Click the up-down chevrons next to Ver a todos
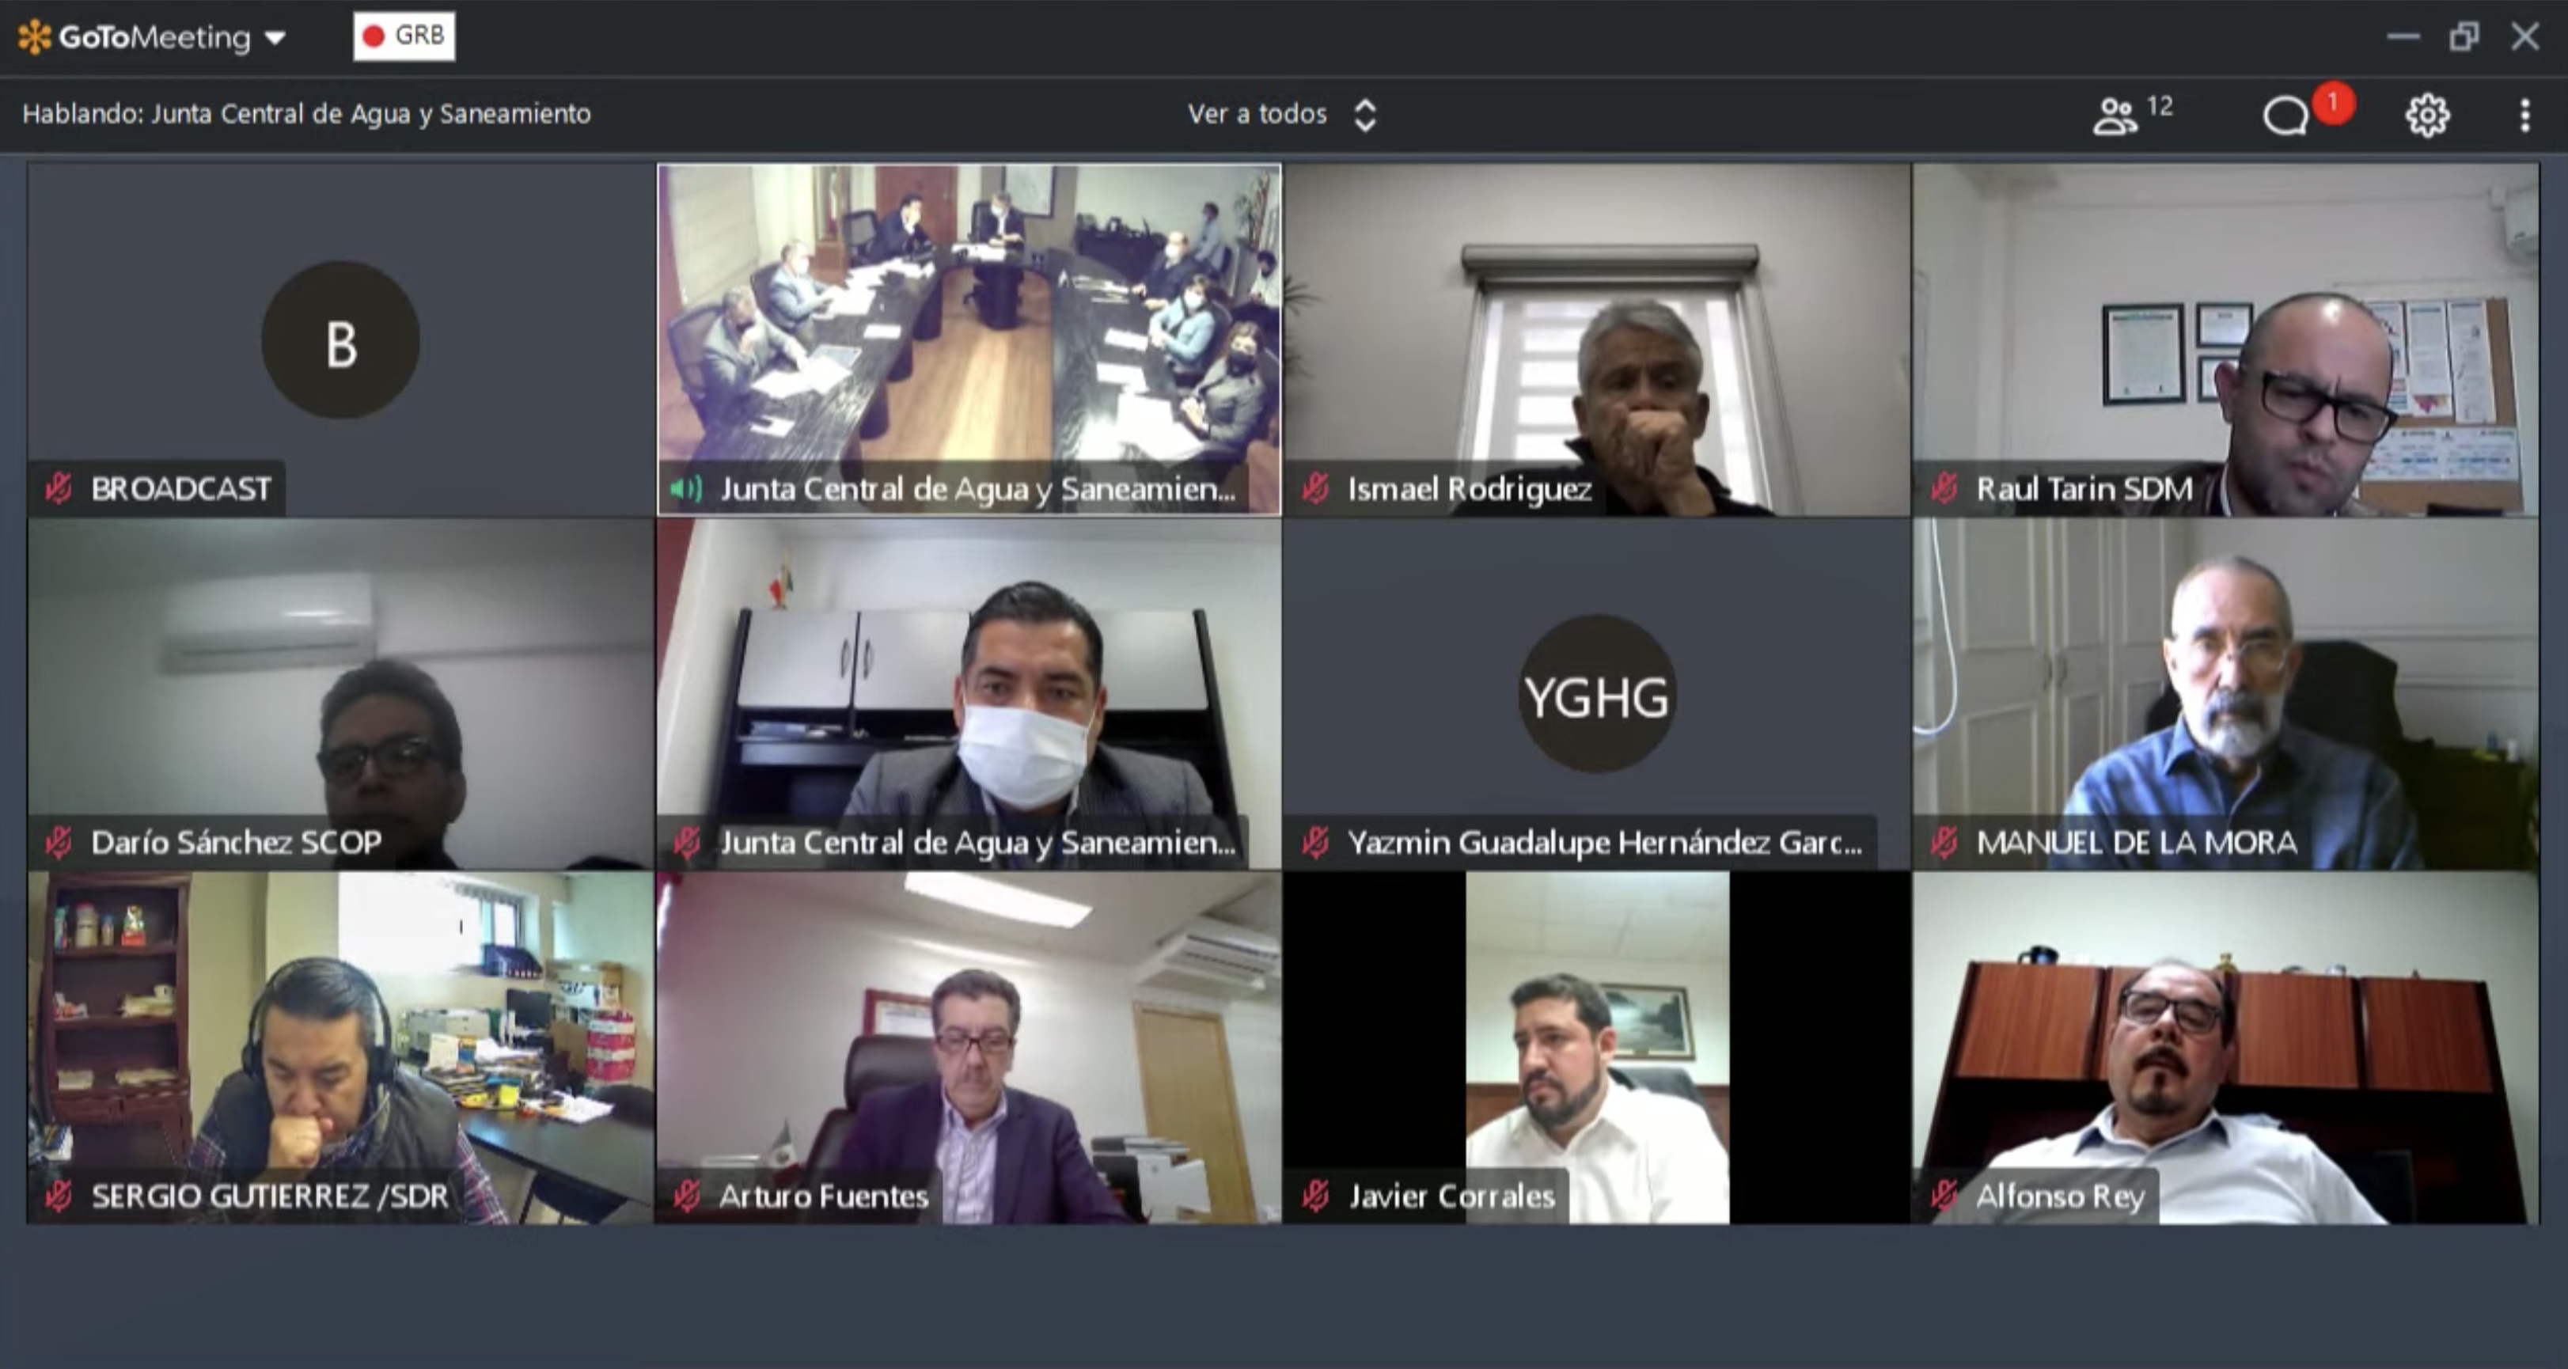Image resolution: width=2568 pixels, height=1369 pixels. point(1365,115)
